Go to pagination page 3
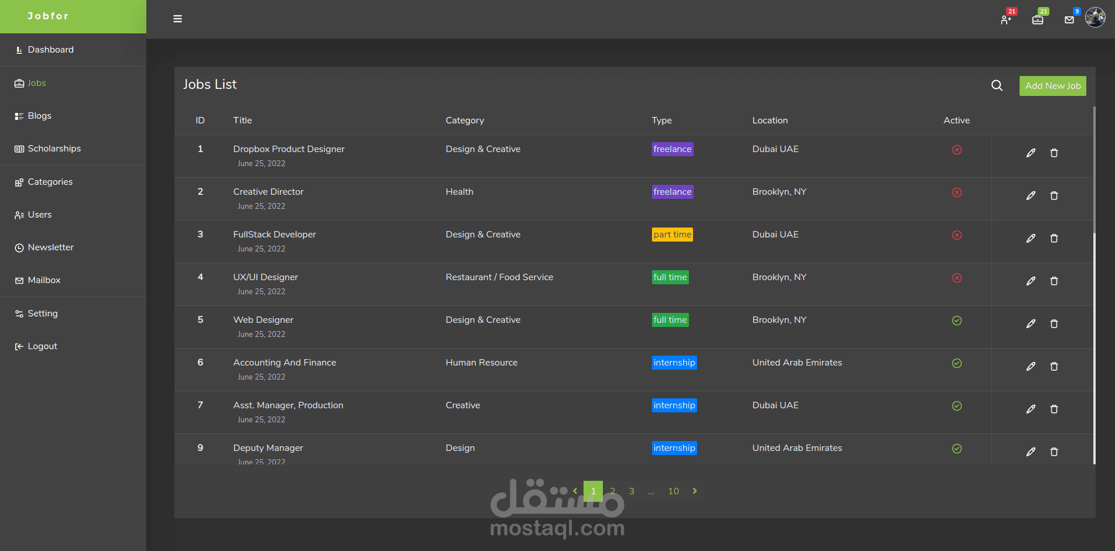 pyautogui.click(x=632, y=491)
